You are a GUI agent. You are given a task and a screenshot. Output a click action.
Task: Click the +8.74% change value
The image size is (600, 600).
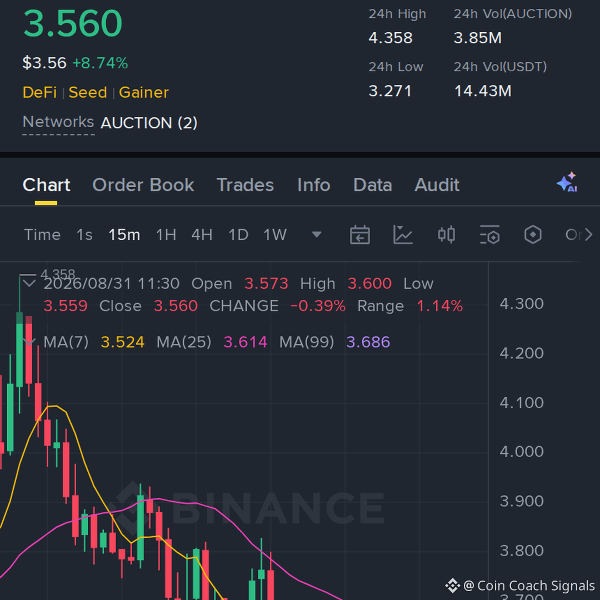pyautogui.click(x=100, y=63)
